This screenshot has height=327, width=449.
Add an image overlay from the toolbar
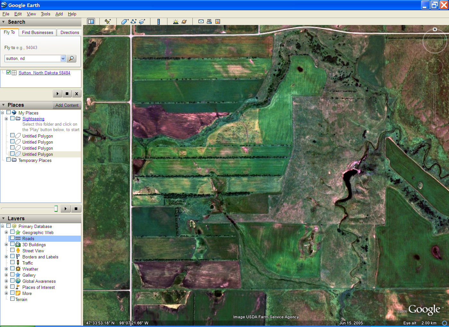(x=142, y=21)
